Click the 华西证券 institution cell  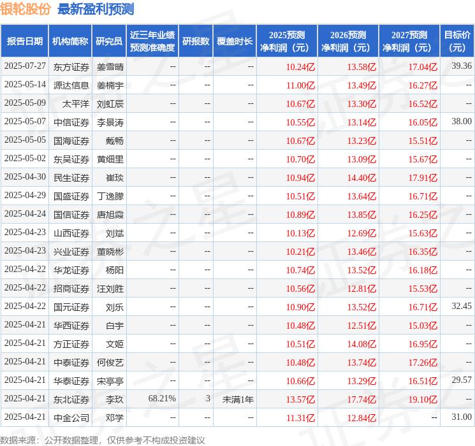pyautogui.click(x=71, y=326)
